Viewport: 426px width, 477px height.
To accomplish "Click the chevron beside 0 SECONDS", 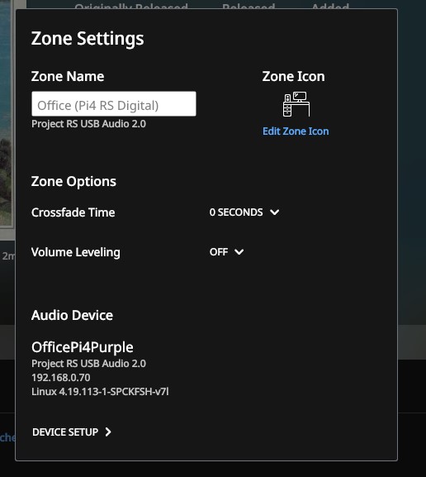I will point(274,212).
